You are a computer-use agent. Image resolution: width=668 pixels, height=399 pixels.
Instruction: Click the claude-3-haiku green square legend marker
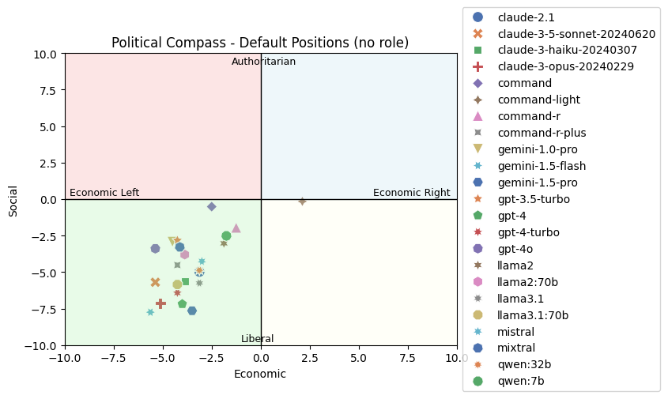477,50
